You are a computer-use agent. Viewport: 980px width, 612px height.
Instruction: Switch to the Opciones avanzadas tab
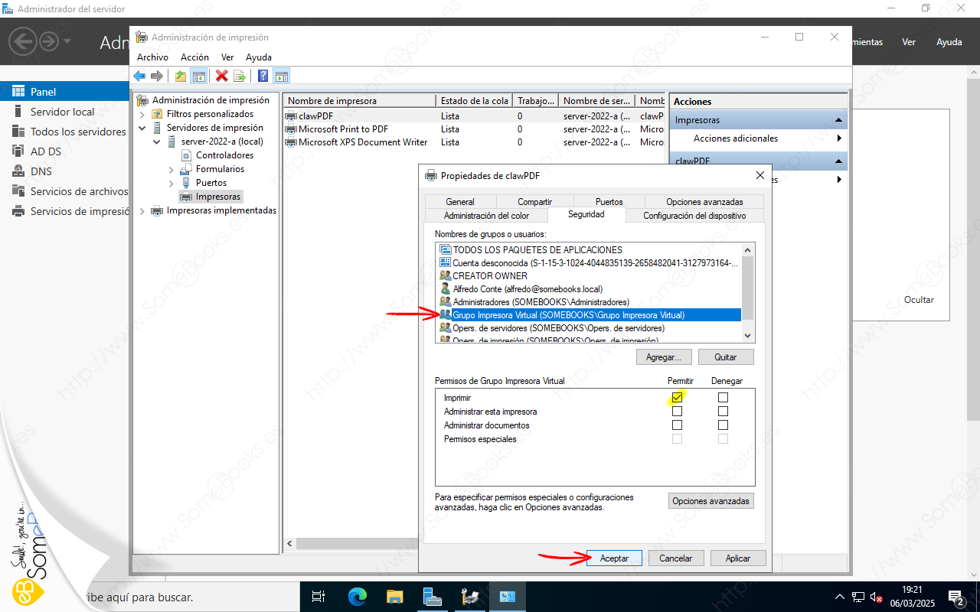(x=704, y=202)
